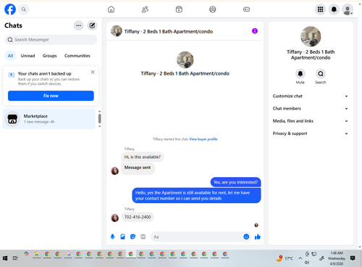362x267 pixels.
Task: Open the Gaming controller icon
Action: click(246, 9)
